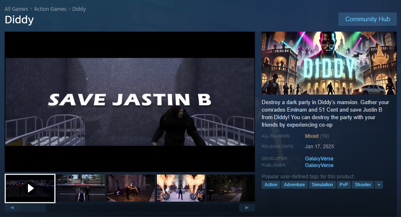Click the thumbnail strip scrollbar handle
The width and height of the screenshot is (401, 217).
pyautogui.click(x=33, y=207)
